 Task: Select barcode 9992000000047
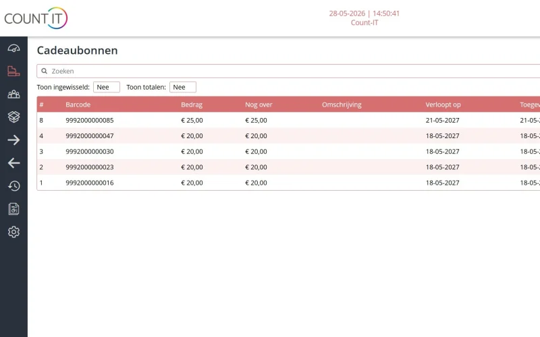pyautogui.click(x=90, y=136)
